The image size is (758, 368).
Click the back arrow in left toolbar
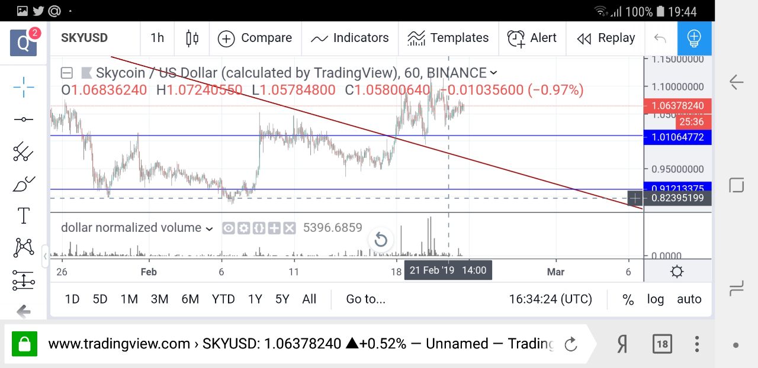[x=24, y=311]
